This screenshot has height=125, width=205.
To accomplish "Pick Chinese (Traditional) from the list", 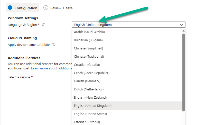I will click(89, 57).
